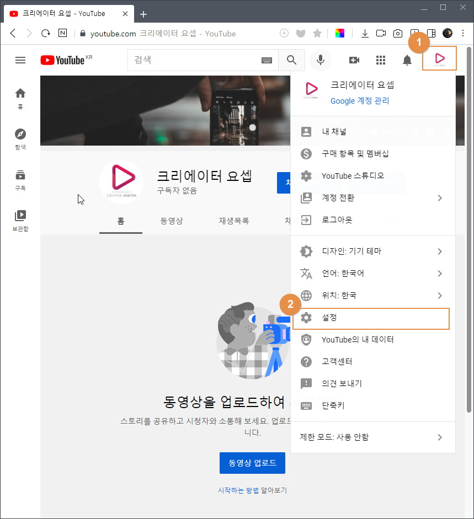This screenshot has width=474, height=519.
Task: Open 고객센터 from the menu
Action: pos(373,361)
